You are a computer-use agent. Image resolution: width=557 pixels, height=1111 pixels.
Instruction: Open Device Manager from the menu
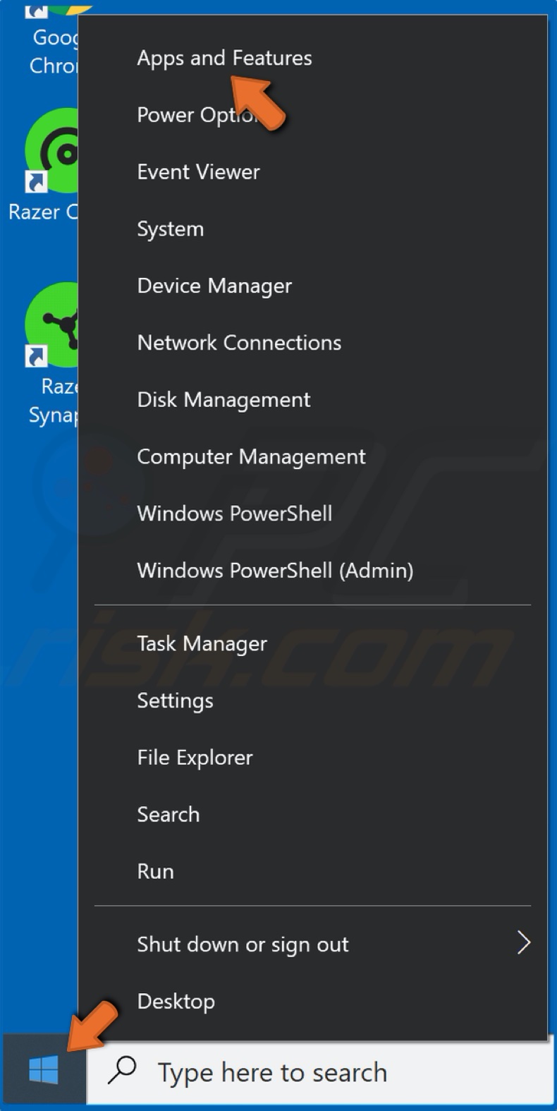click(214, 286)
